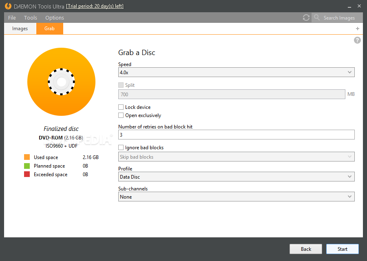
Task: Click the DVD-ROM (2.16 GB) label
Action: [61, 138]
